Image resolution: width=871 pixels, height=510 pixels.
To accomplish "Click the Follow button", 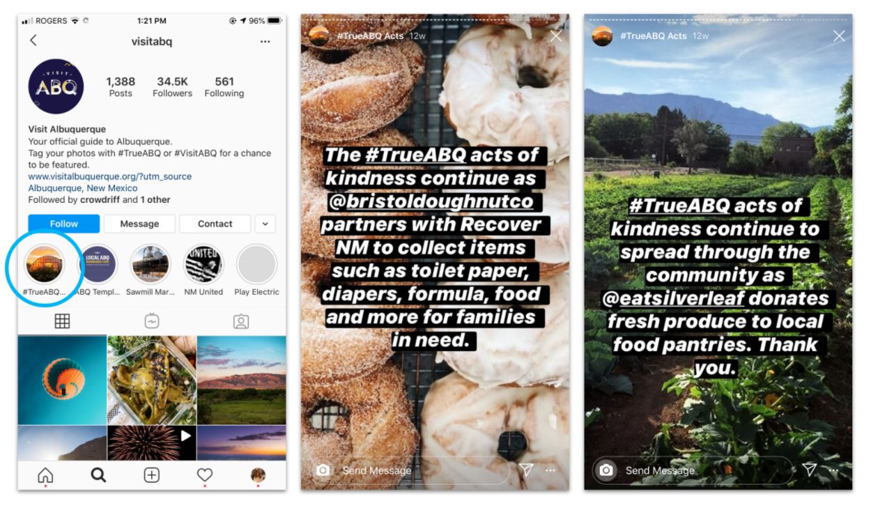I will (x=63, y=224).
